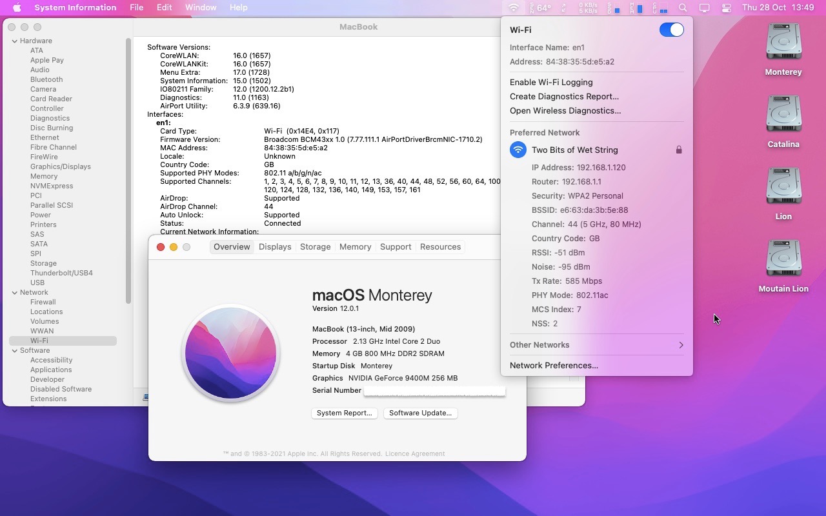Open Spotlight search magnifier icon
826x516 pixels.
pyautogui.click(x=683, y=8)
